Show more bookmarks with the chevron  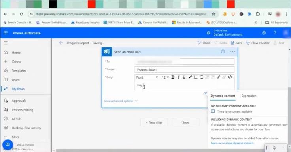coord(256,23)
